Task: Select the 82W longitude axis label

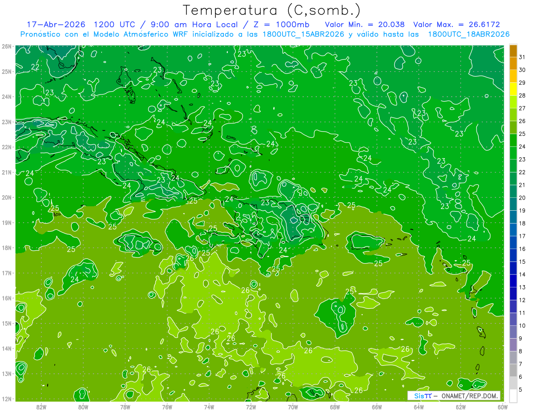Action: (41, 406)
